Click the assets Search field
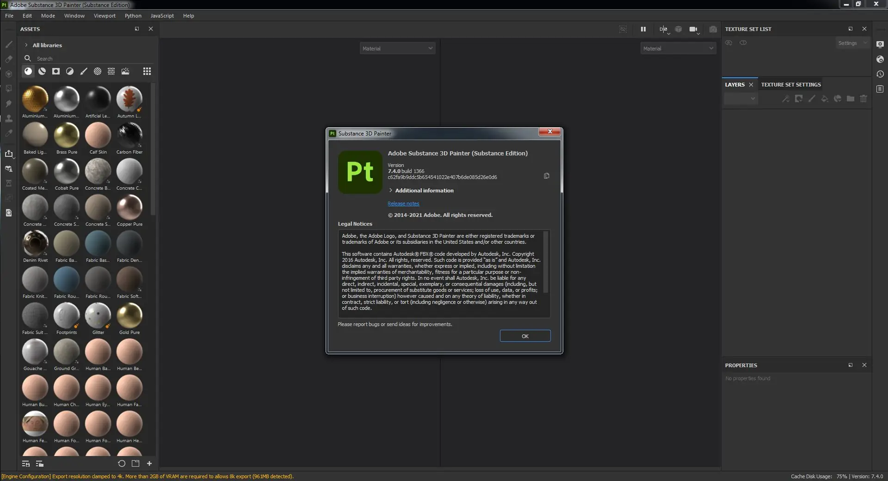 pos(88,59)
